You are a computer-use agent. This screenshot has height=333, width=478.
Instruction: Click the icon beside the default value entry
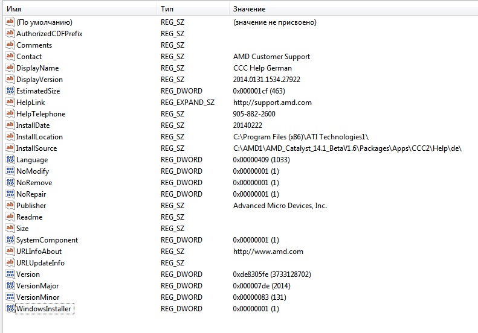10,22
